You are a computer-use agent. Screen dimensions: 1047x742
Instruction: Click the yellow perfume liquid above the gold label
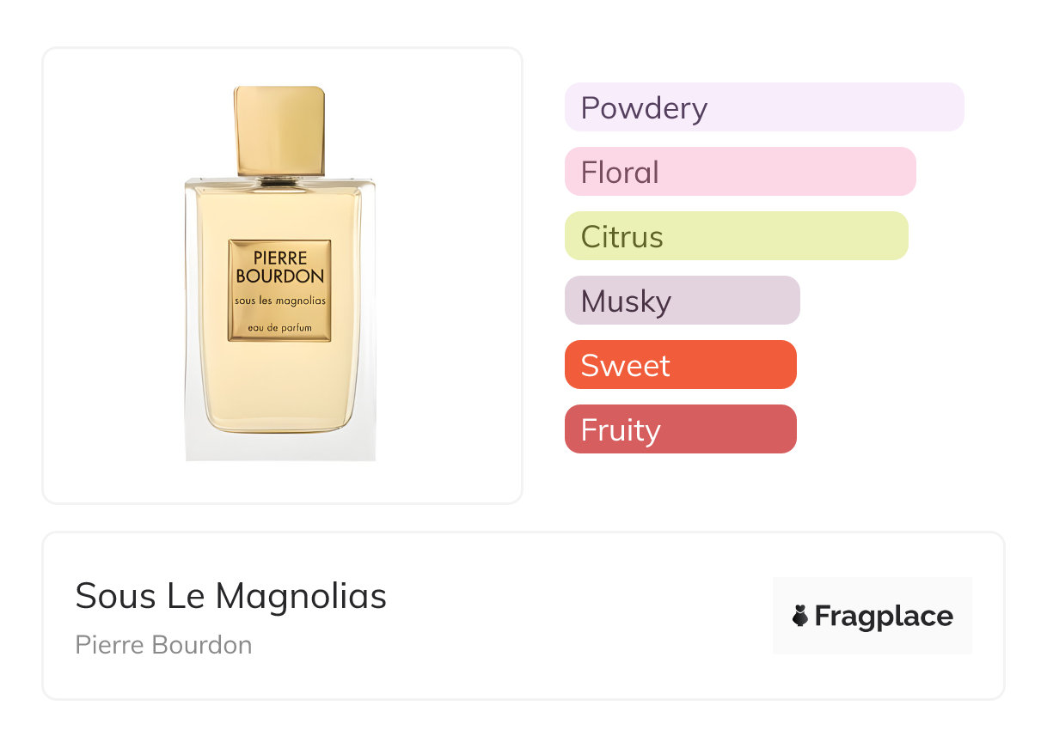[x=279, y=213]
